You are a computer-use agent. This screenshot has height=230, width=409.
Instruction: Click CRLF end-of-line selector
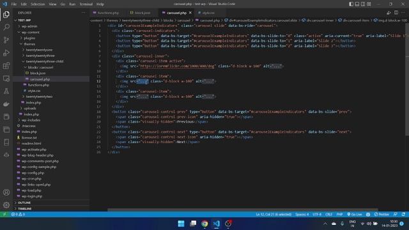(328, 215)
